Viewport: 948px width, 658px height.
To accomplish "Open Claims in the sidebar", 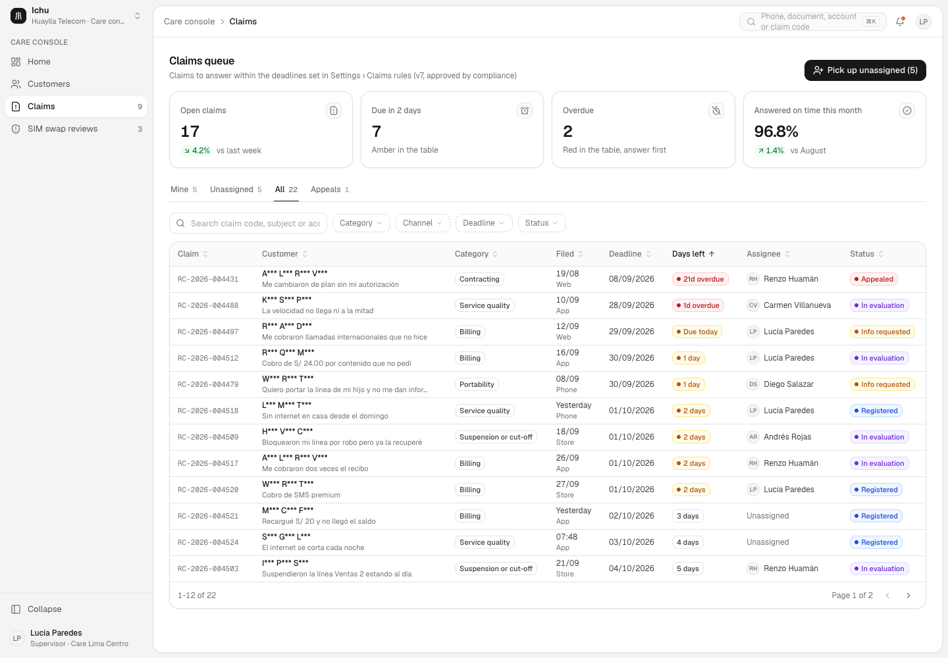I will click(76, 107).
